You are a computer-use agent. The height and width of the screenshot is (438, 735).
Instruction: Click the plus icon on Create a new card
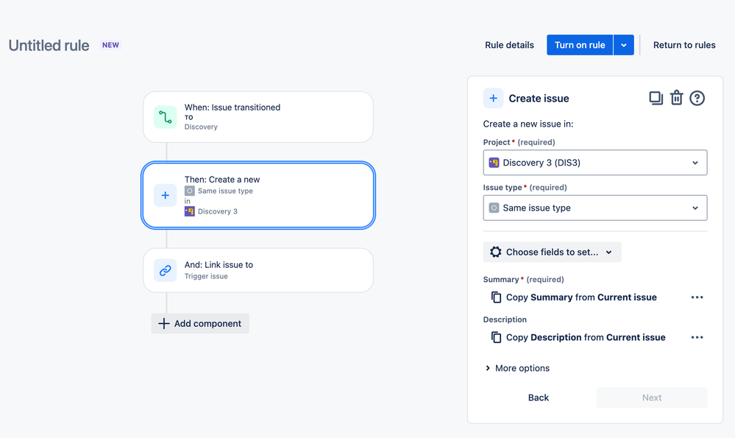coord(165,195)
